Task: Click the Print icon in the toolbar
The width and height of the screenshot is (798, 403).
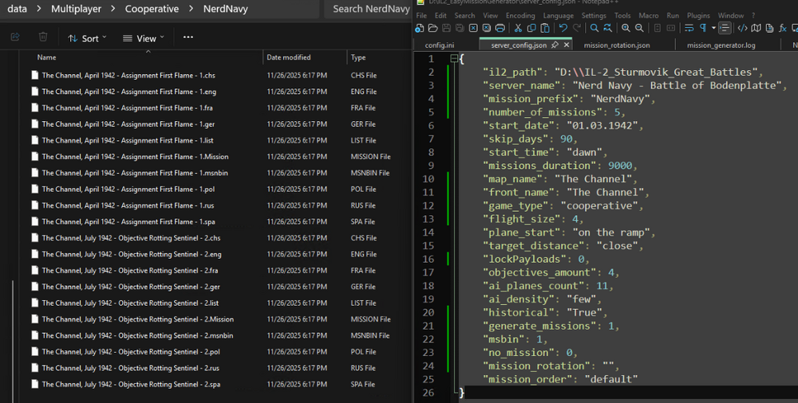Action: click(500, 28)
